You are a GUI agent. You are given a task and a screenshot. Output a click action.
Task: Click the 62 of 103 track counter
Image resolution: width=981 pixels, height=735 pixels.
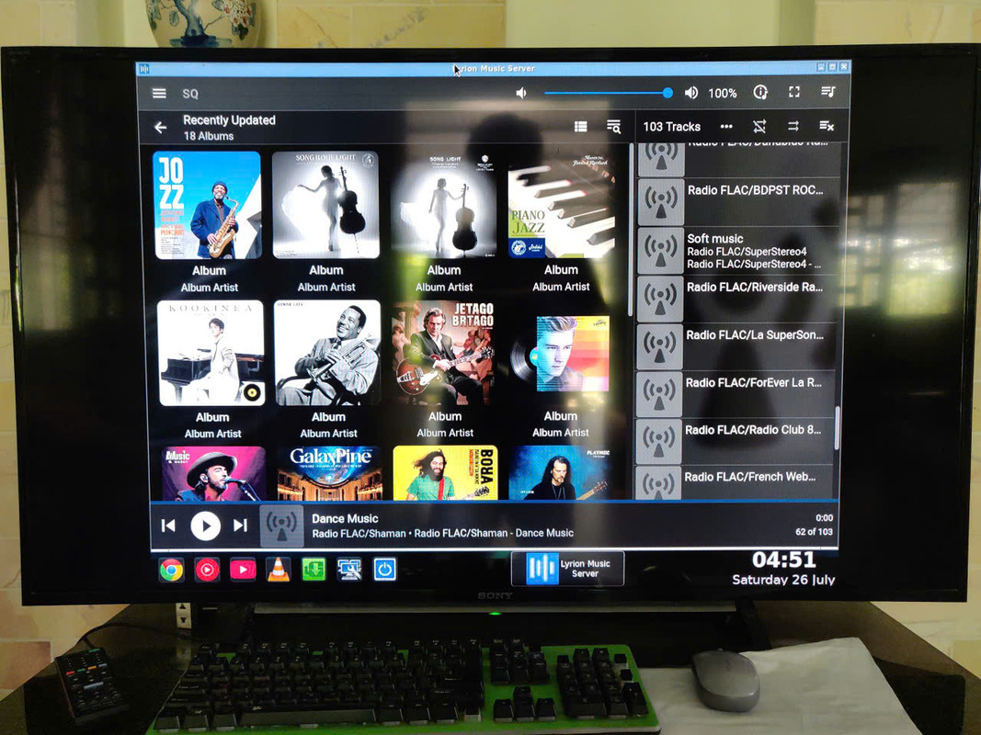[814, 532]
